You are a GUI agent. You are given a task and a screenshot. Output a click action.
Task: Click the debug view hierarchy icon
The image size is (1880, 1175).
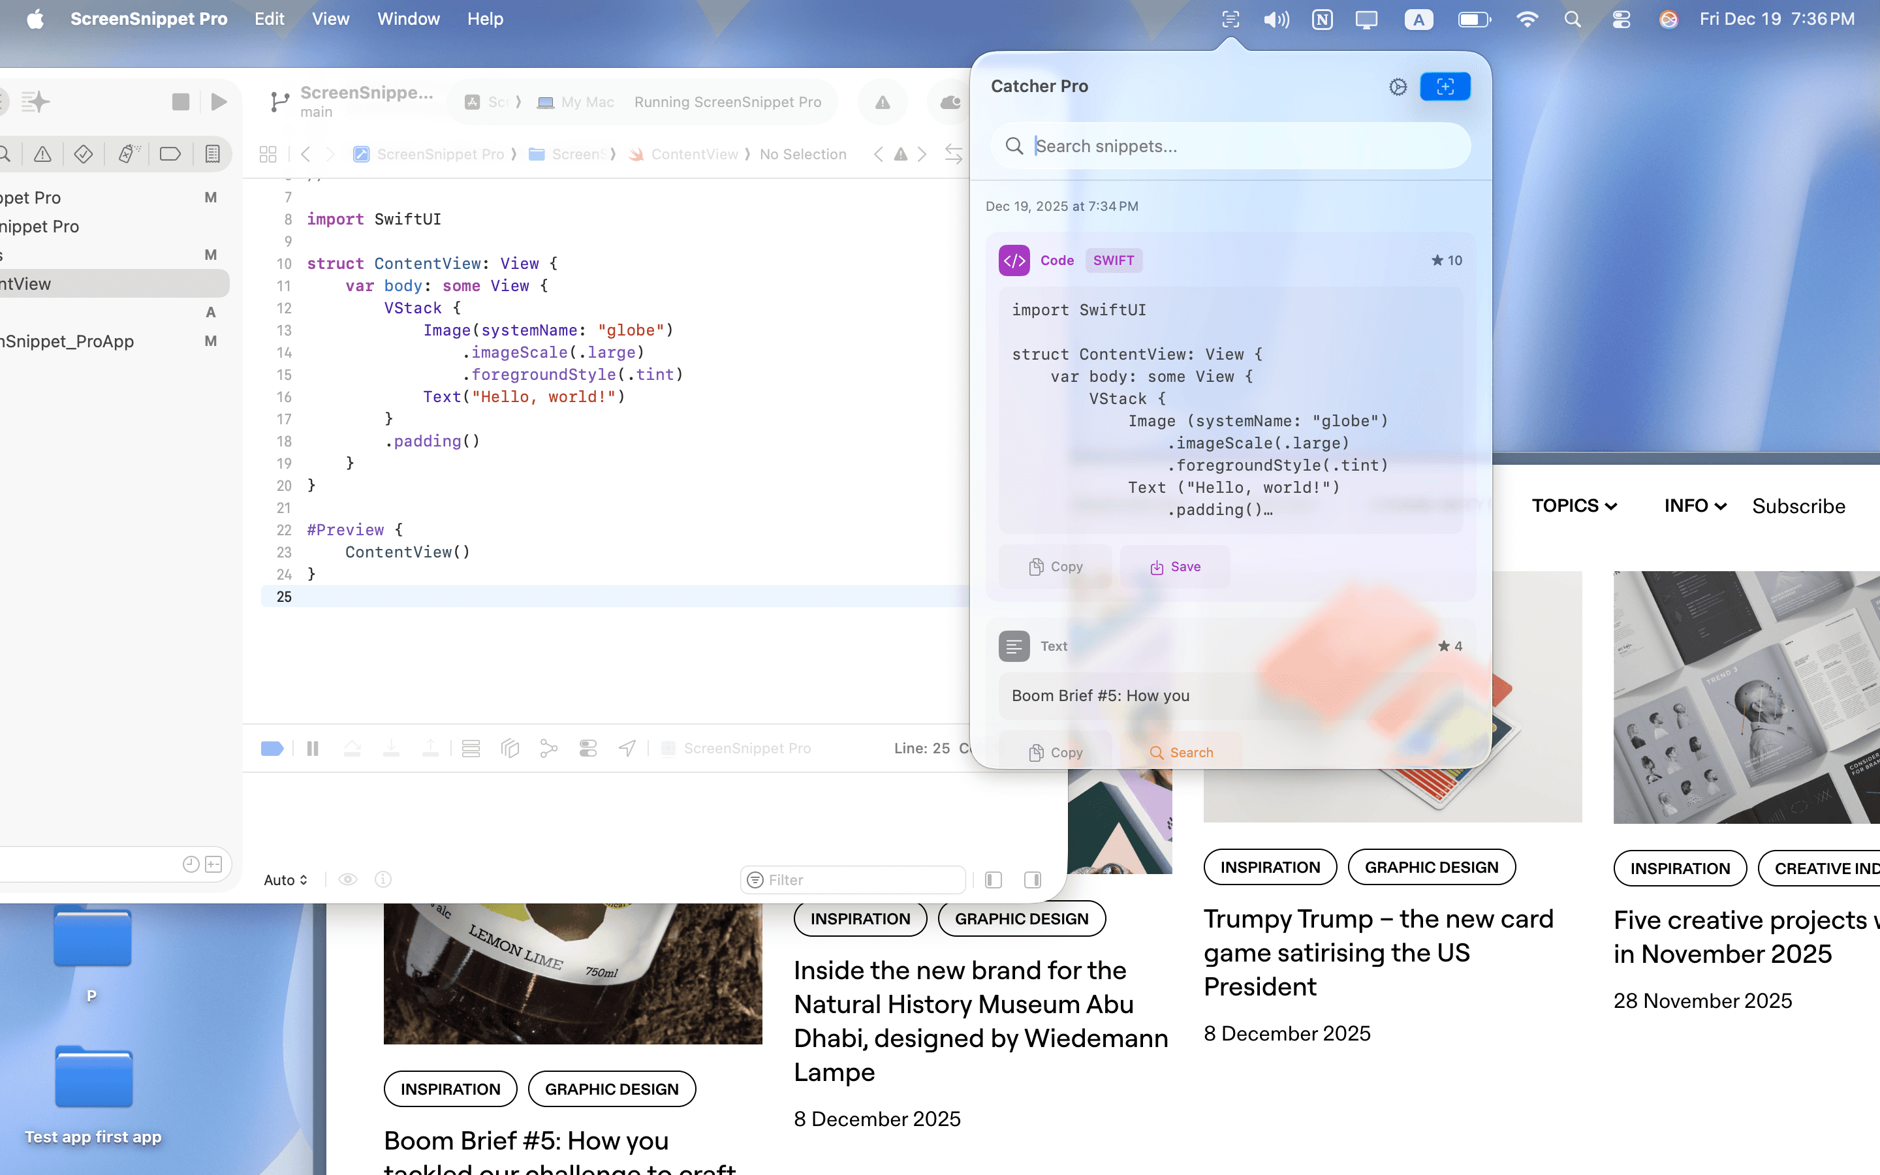coord(471,748)
